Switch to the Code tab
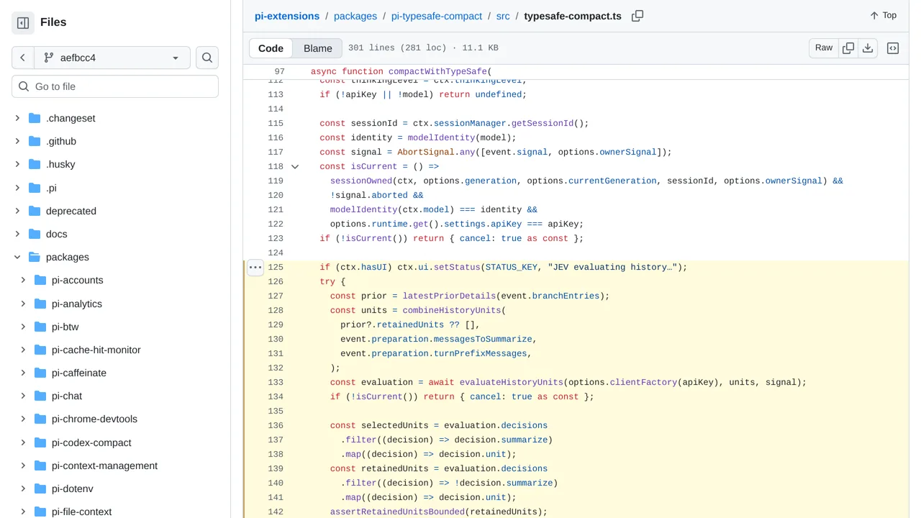 click(x=271, y=48)
